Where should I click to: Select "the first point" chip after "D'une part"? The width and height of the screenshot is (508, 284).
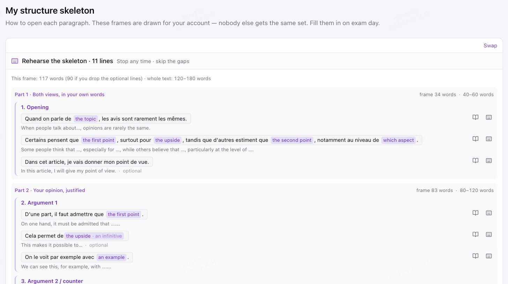coord(124,214)
